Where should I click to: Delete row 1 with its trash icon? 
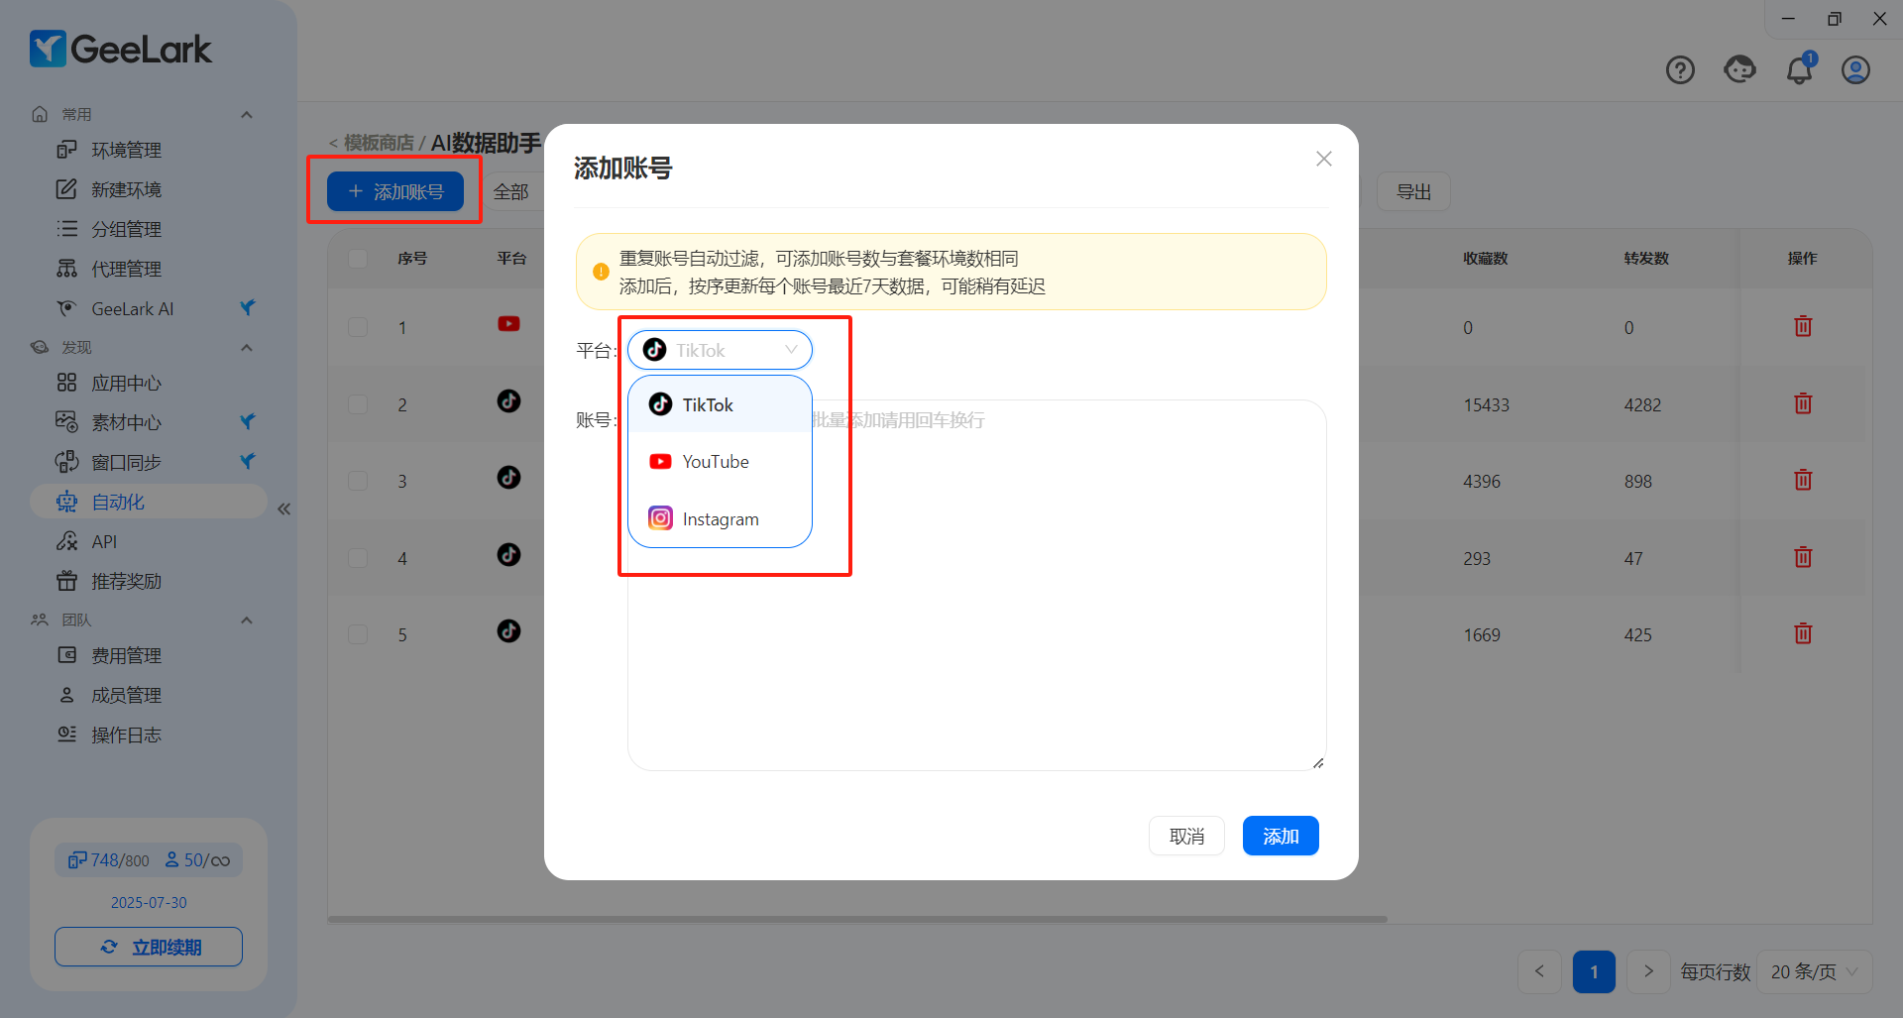point(1803,326)
